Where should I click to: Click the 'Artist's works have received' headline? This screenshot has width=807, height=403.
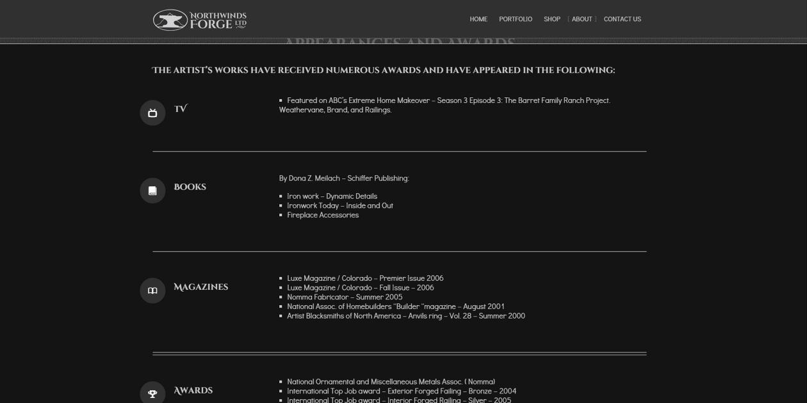(383, 70)
